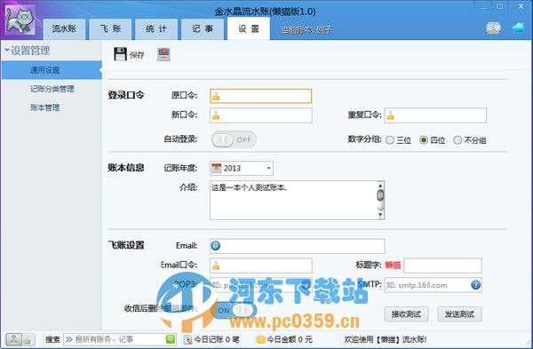Focus the 重复口令 password field
The image size is (533, 349).
click(x=435, y=115)
